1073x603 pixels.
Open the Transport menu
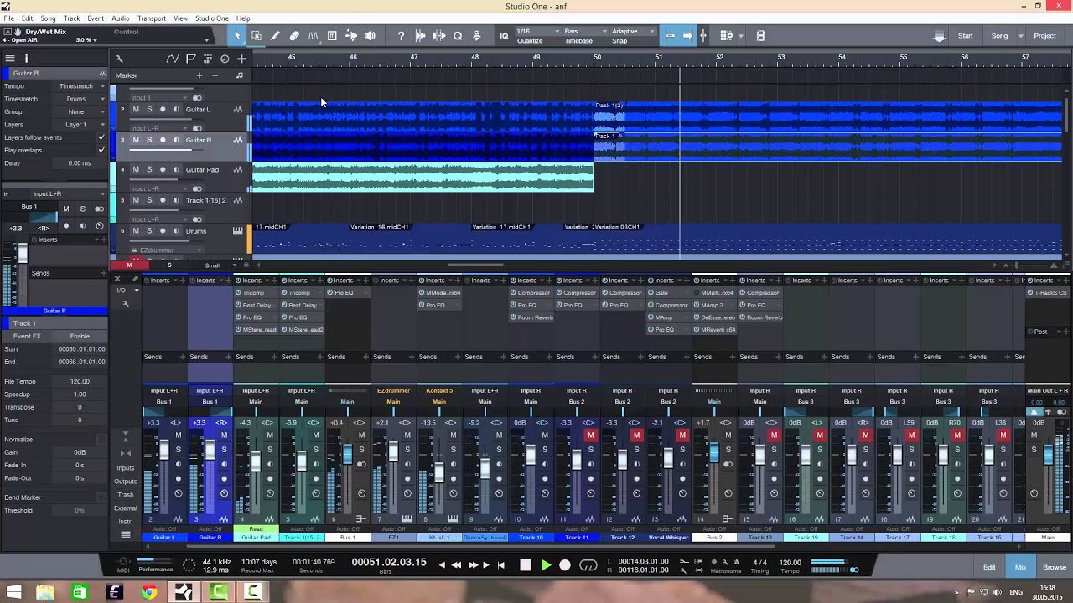pyautogui.click(x=152, y=18)
